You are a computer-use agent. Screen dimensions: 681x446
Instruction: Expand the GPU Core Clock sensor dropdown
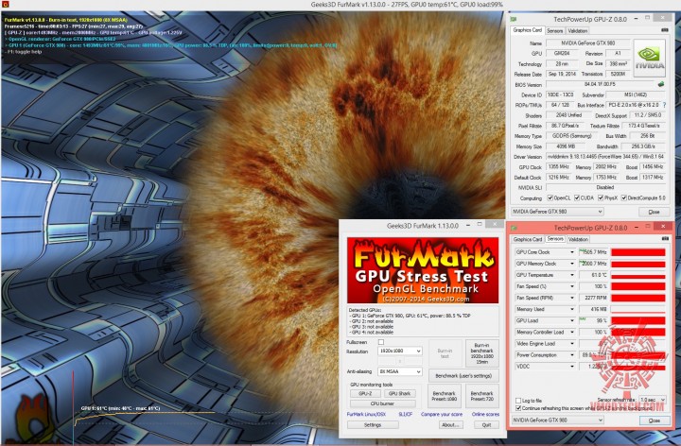(572, 252)
